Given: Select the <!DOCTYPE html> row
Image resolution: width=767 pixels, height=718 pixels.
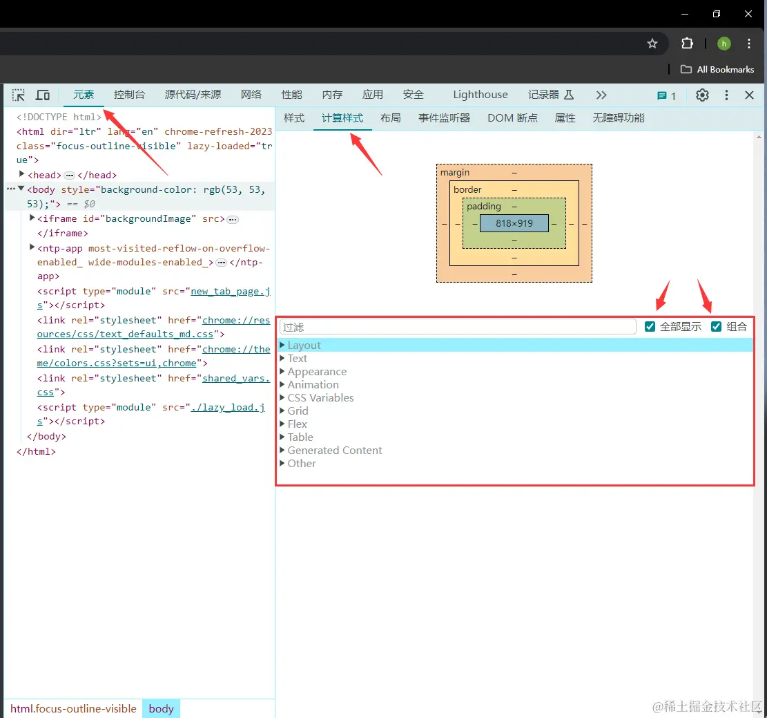Looking at the screenshot, I should pos(59,117).
